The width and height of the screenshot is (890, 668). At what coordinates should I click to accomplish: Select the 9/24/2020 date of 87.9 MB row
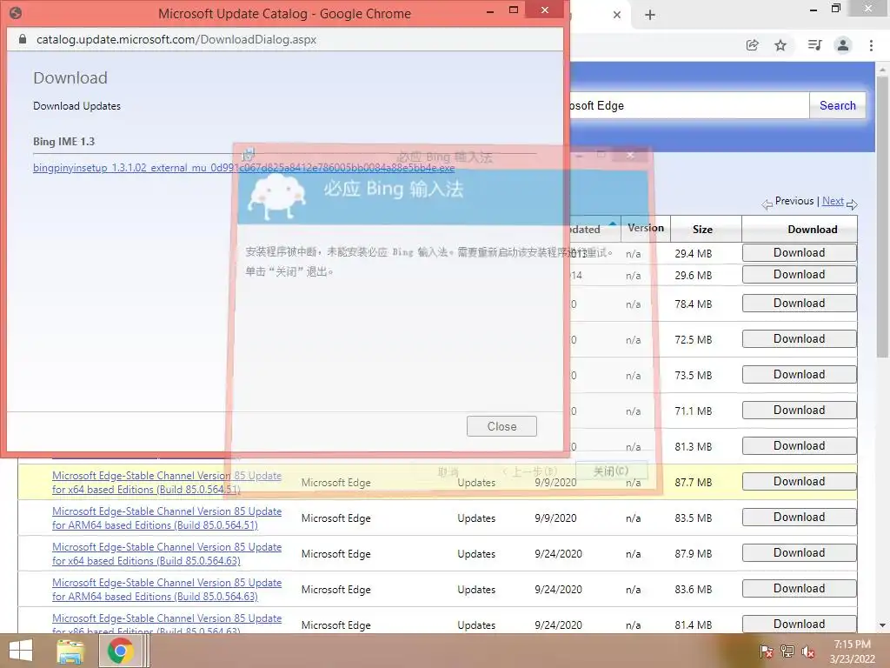[x=559, y=554]
